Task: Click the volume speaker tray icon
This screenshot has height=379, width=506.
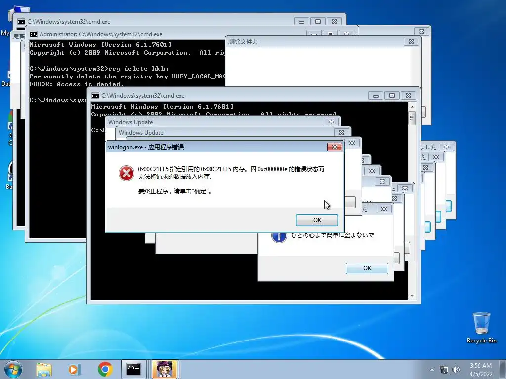Action: 456,370
